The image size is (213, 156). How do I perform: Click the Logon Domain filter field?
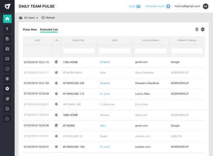[x=151, y=51]
